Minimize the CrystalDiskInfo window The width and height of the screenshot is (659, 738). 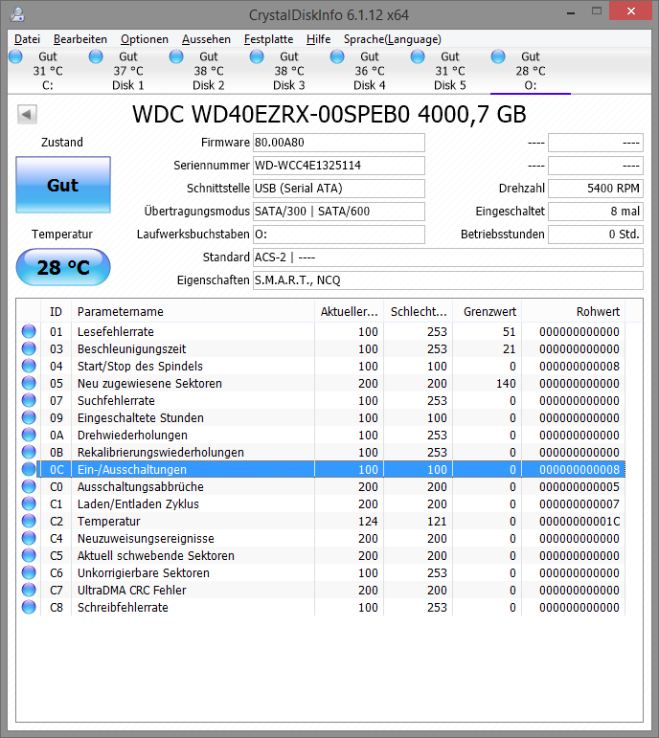(x=571, y=12)
